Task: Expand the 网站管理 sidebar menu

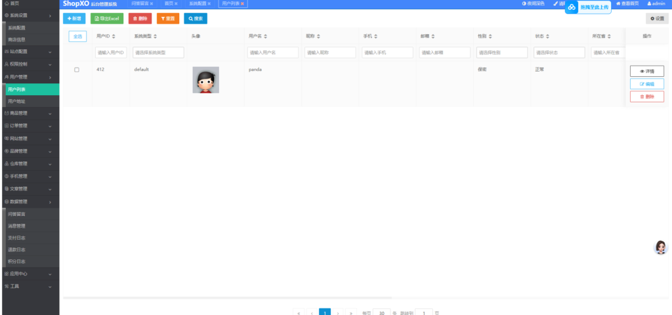Action: point(30,139)
